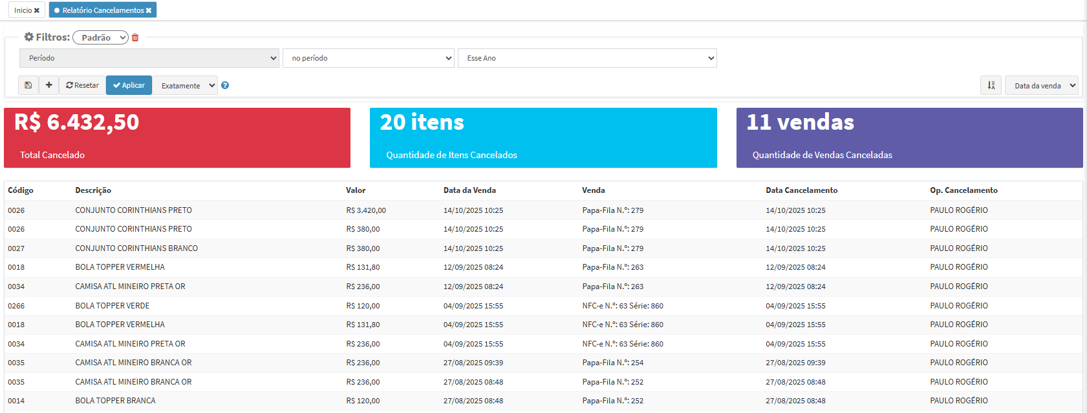This screenshot has height=413, width=1087.
Task: Expand the Período field dropdown
Action: (x=149, y=58)
